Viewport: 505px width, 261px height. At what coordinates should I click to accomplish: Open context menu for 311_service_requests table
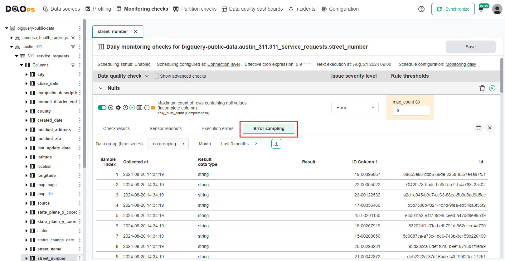coord(80,56)
